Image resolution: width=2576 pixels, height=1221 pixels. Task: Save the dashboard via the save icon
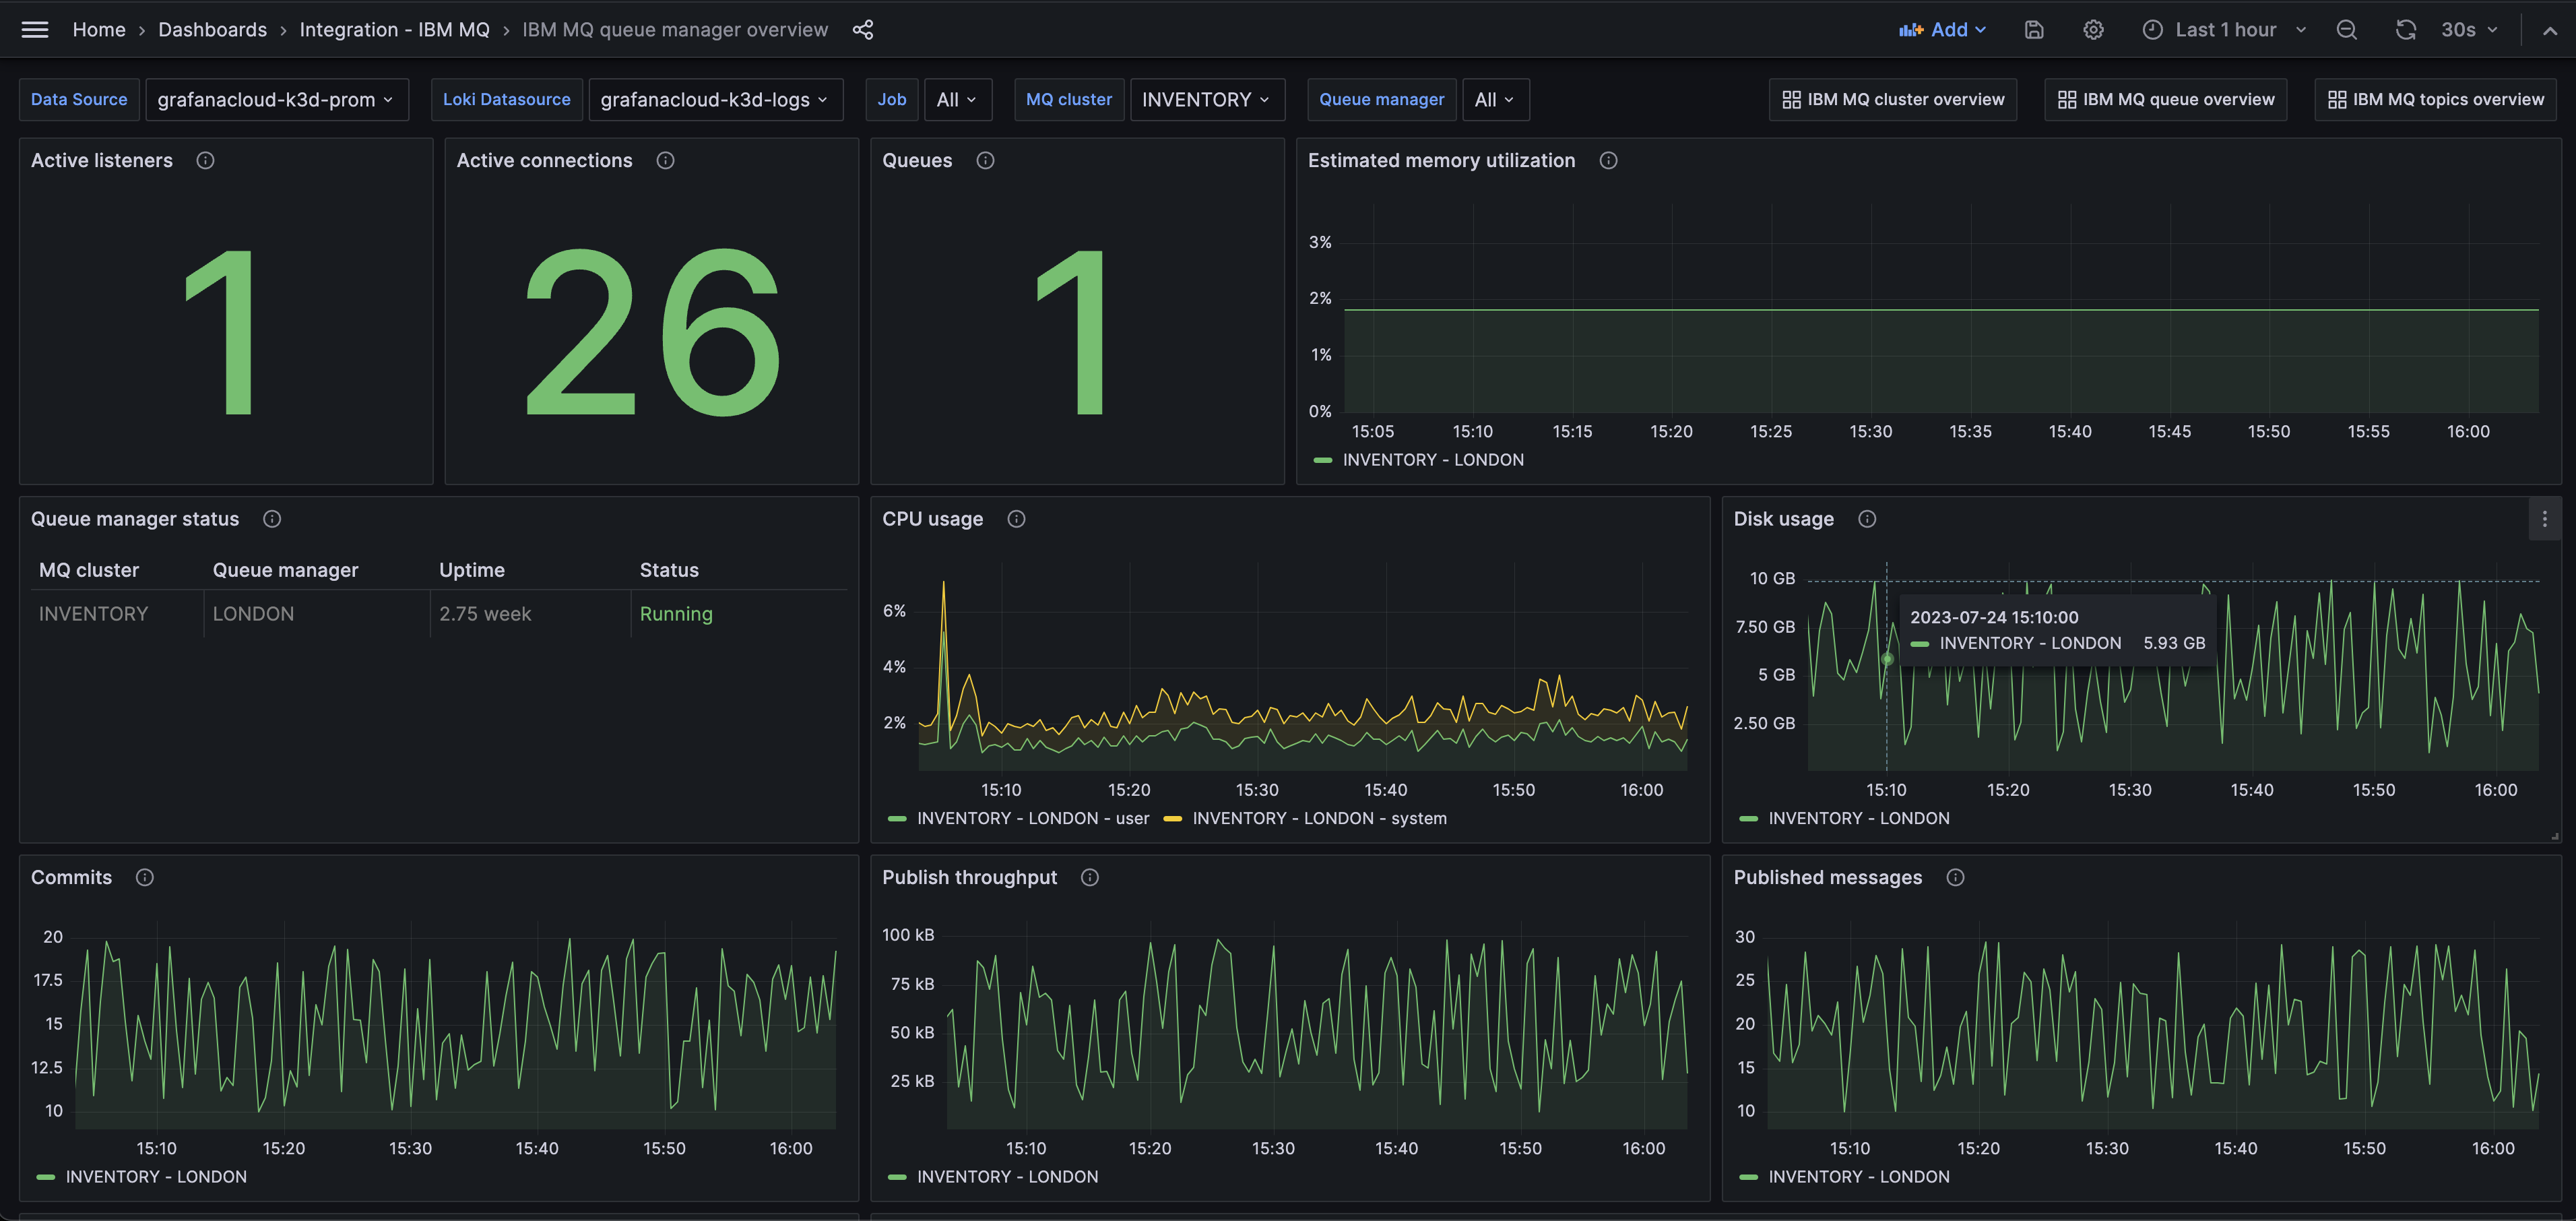coord(2034,29)
